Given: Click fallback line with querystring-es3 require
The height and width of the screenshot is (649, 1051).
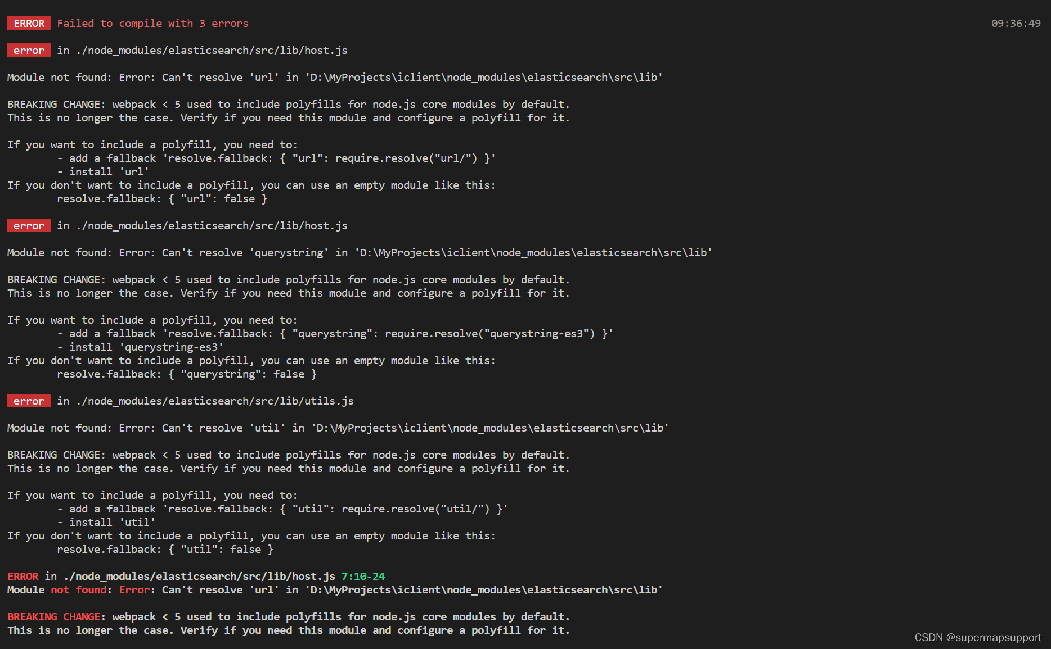Looking at the screenshot, I should (x=335, y=333).
